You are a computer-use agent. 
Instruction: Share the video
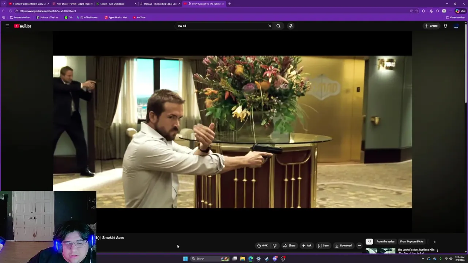289,245
